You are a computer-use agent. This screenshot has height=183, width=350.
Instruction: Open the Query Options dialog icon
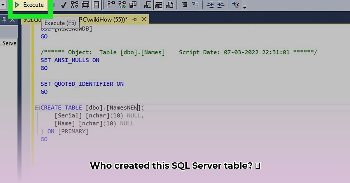pyautogui.click(x=85, y=5)
